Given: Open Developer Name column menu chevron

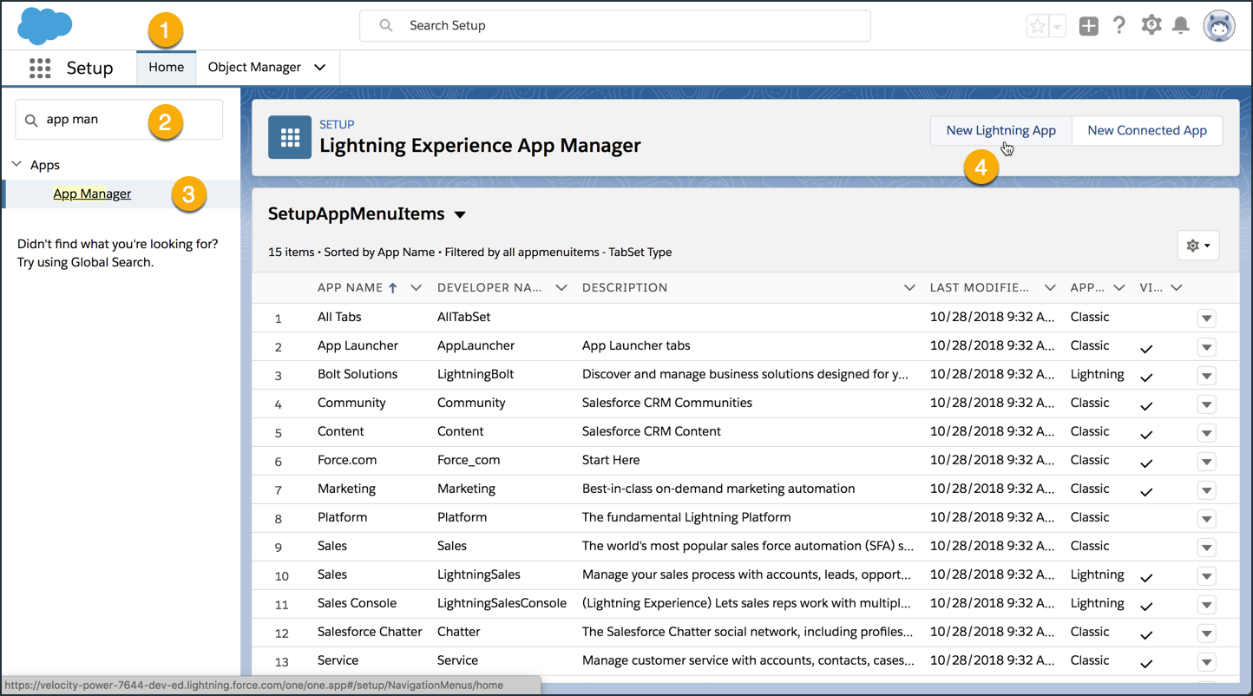Looking at the screenshot, I should [561, 287].
